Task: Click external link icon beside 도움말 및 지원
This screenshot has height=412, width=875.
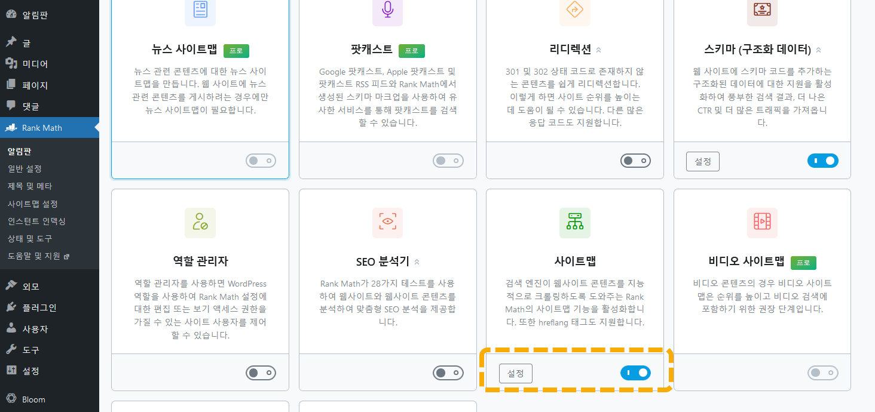Action: pyautogui.click(x=66, y=256)
